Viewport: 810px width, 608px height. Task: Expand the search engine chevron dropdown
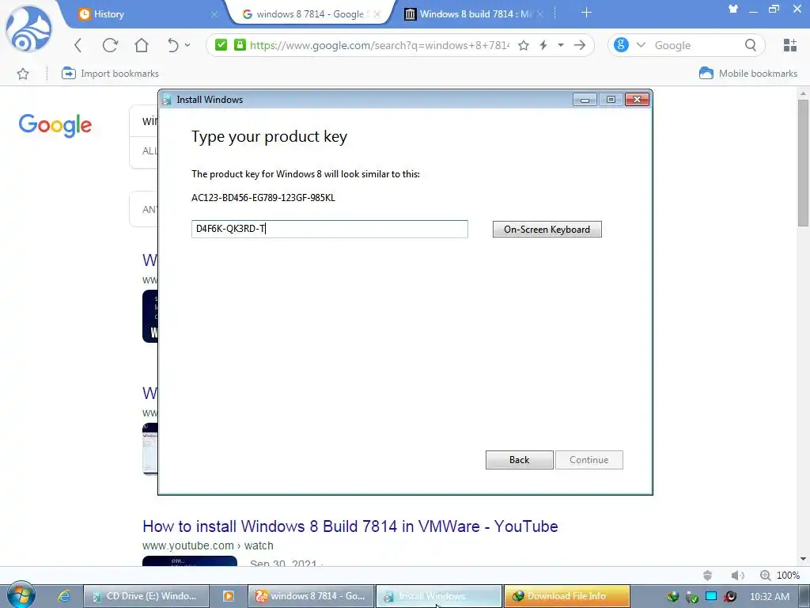pos(641,45)
